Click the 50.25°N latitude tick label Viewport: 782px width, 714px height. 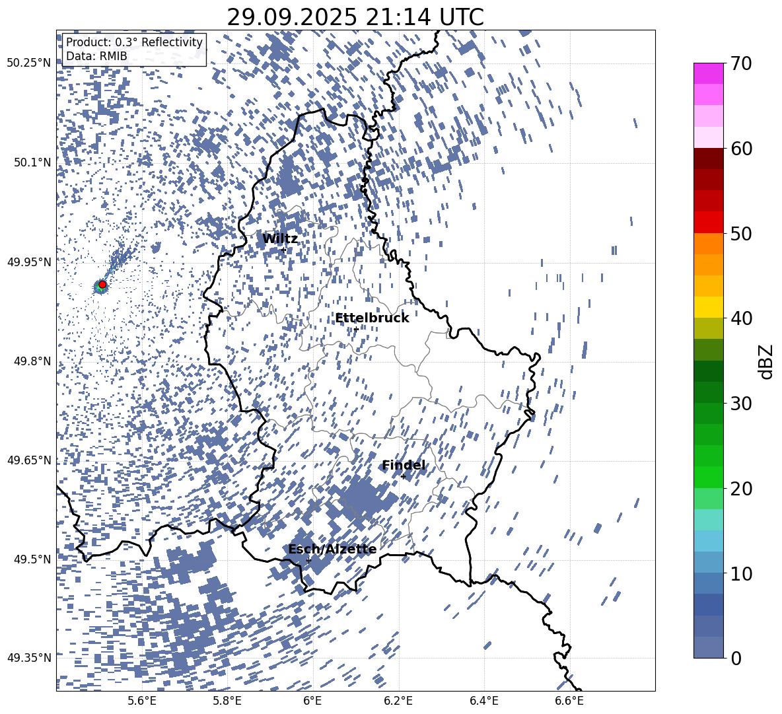tap(30, 63)
